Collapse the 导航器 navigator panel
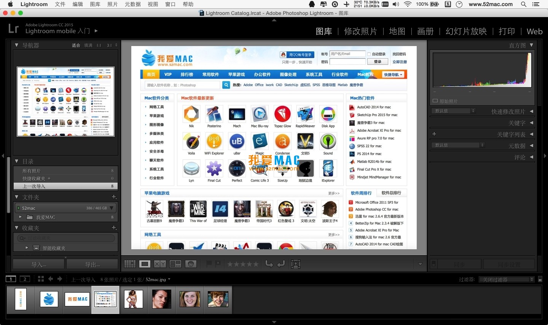The height and width of the screenshot is (325, 548). (17, 45)
